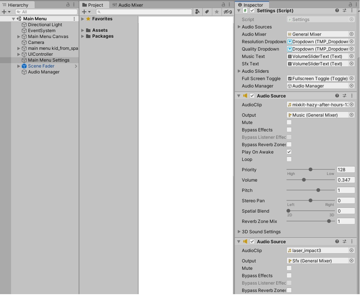This screenshot has height=296, width=360.
Task: Click the Favorites star search icon
Action: click(x=216, y=12)
